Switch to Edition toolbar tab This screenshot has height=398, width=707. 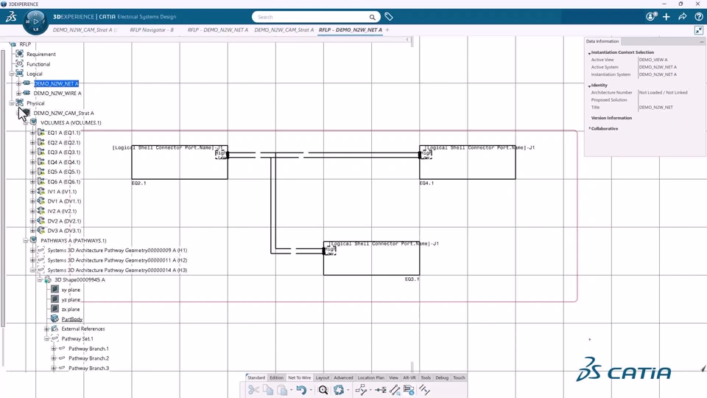tap(276, 377)
